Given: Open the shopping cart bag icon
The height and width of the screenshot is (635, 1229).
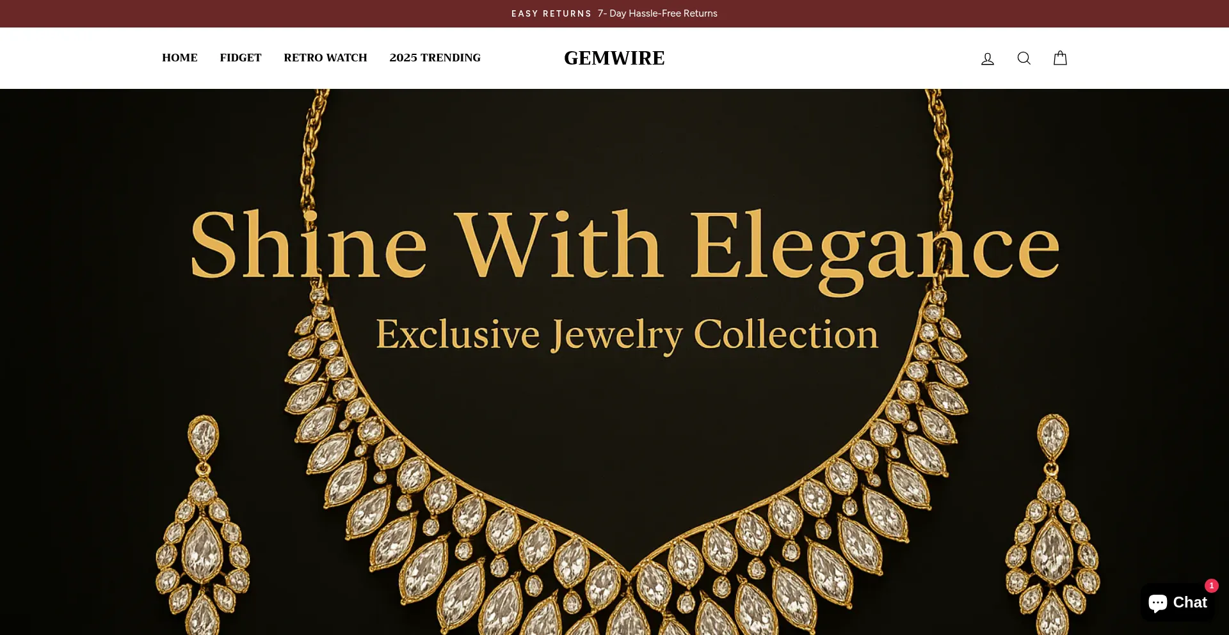Looking at the screenshot, I should [x=1060, y=58].
